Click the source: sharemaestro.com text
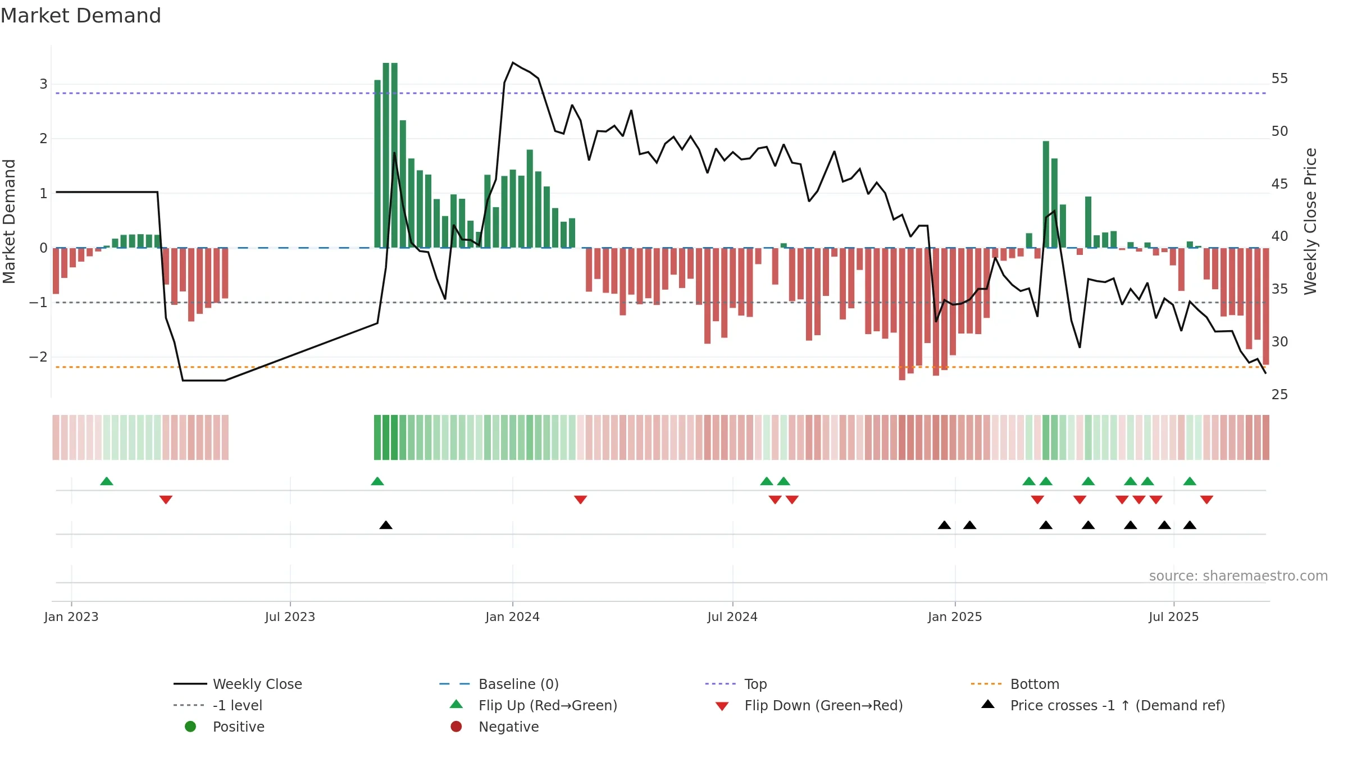The height and width of the screenshot is (758, 1348). (x=1238, y=576)
